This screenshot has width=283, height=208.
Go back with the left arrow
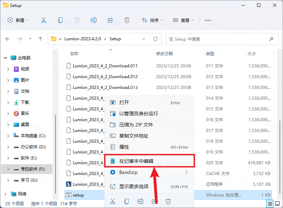click(x=8, y=39)
